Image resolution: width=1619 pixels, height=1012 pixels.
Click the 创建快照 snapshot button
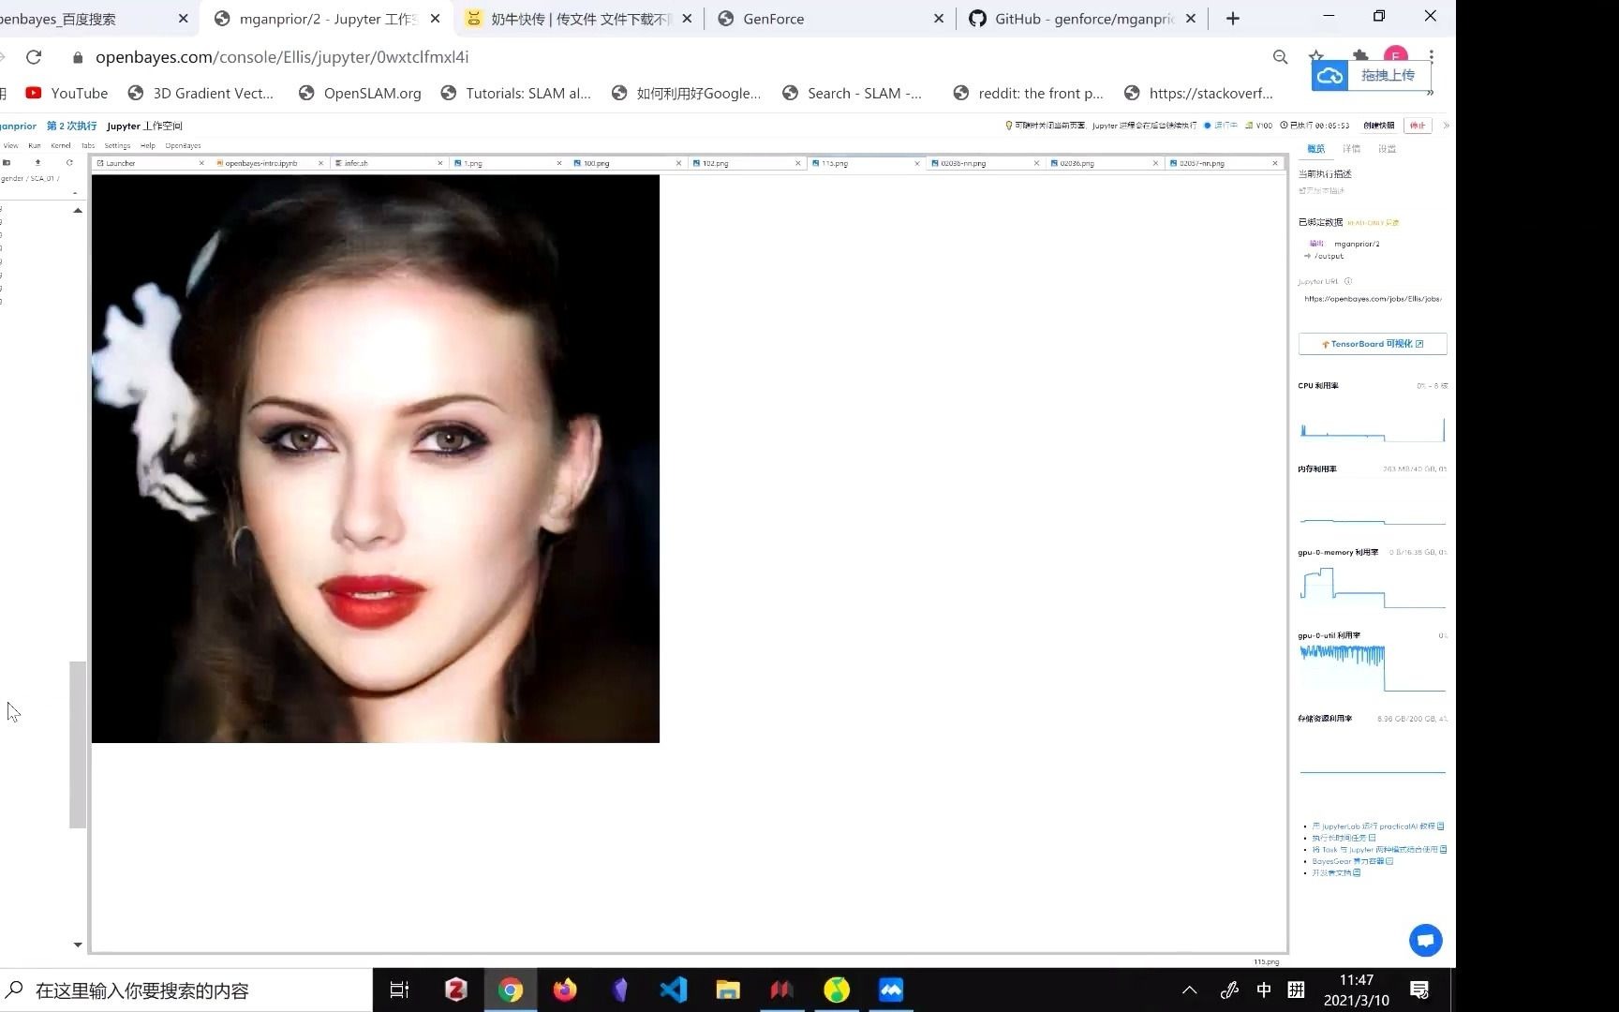tap(1379, 125)
